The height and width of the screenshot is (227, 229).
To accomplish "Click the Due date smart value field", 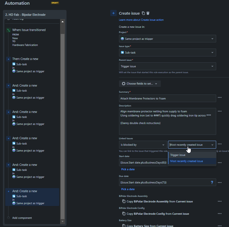I will coord(167,182).
